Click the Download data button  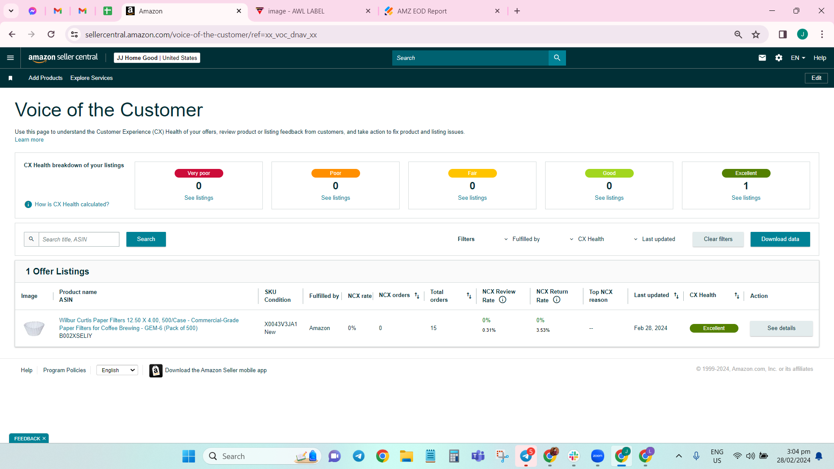pos(780,239)
